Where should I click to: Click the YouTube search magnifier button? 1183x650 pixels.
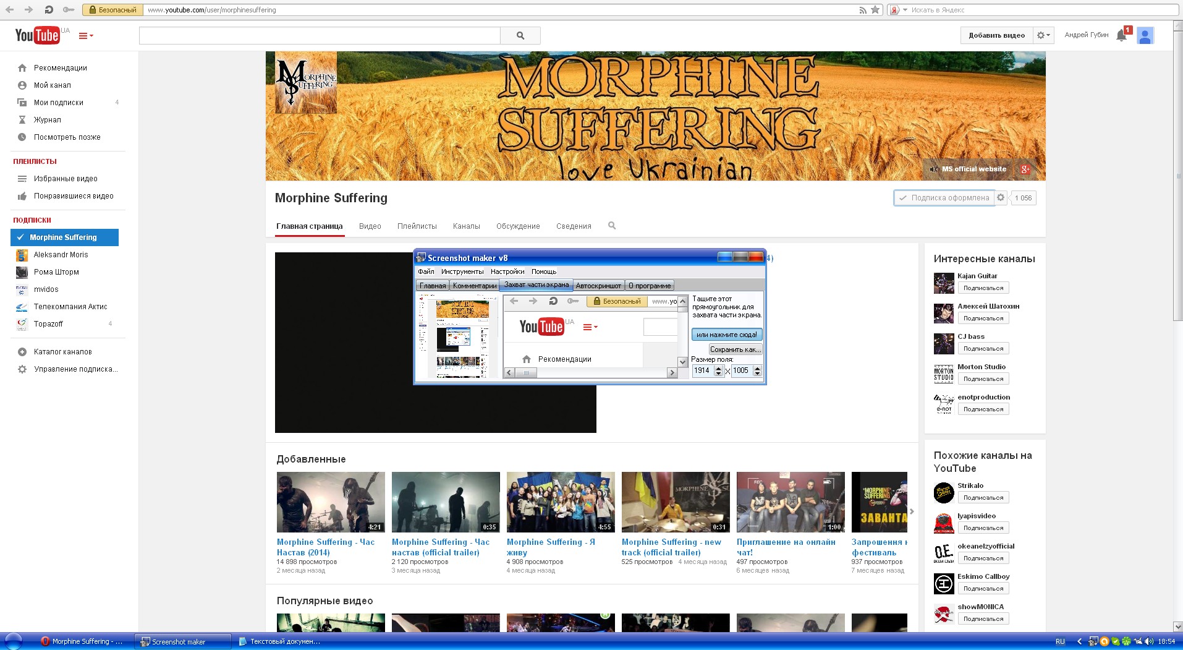520,35
